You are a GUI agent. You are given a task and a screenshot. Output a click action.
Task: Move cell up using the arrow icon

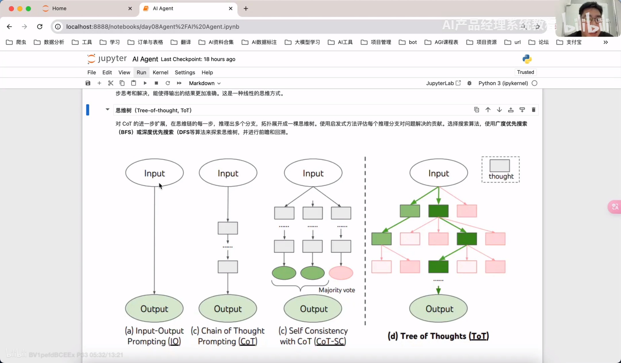[488, 110]
